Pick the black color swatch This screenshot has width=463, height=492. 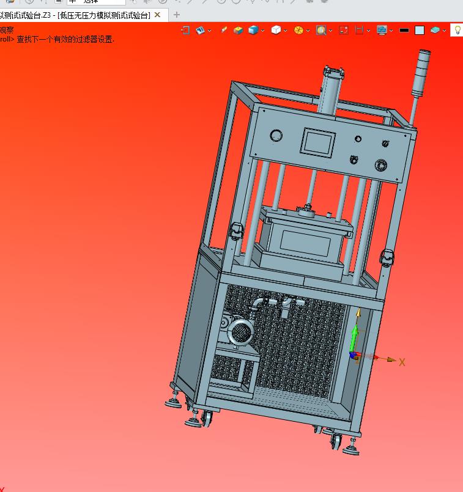tap(404, 31)
